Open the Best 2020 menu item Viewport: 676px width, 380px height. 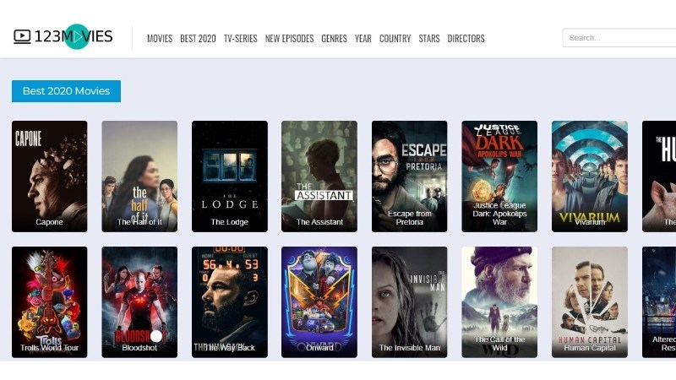click(198, 38)
